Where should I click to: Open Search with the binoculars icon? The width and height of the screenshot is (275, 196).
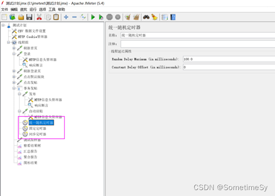(x=146, y=17)
